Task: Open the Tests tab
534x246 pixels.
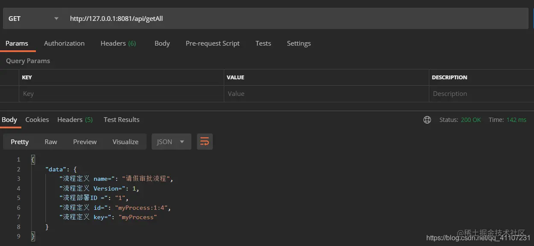Action: [263, 43]
